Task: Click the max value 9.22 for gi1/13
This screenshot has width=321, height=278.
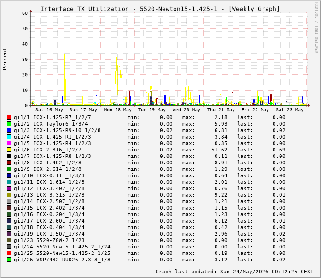Action: [x=221, y=195]
